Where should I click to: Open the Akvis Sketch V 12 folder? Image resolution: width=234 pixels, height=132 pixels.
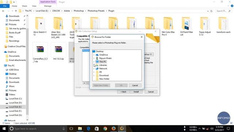[x=40, y=26]
